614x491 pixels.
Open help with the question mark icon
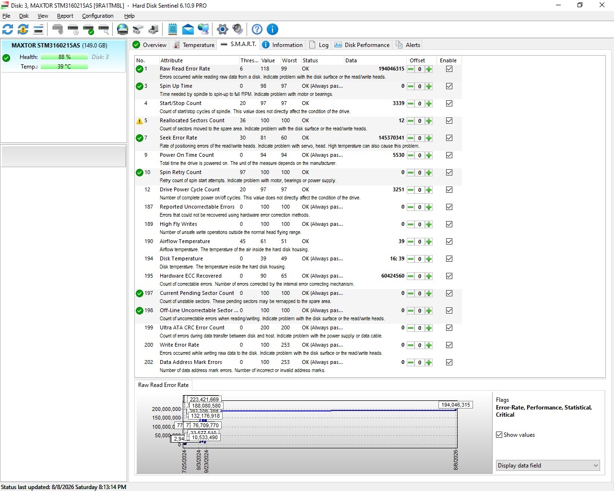click(x=257, y=29)
